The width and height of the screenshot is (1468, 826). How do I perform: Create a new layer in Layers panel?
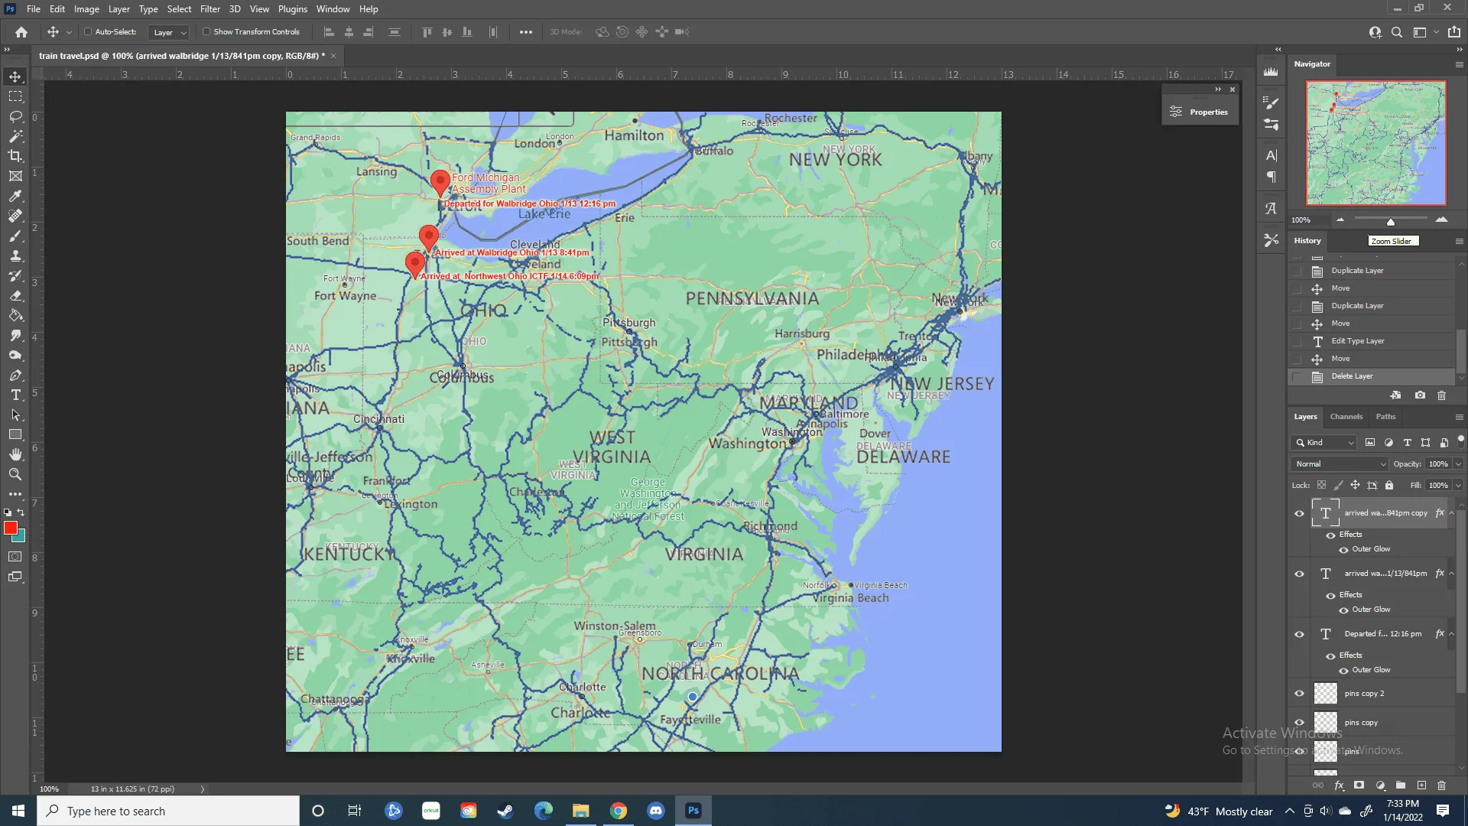click(x=1421, y=785)
